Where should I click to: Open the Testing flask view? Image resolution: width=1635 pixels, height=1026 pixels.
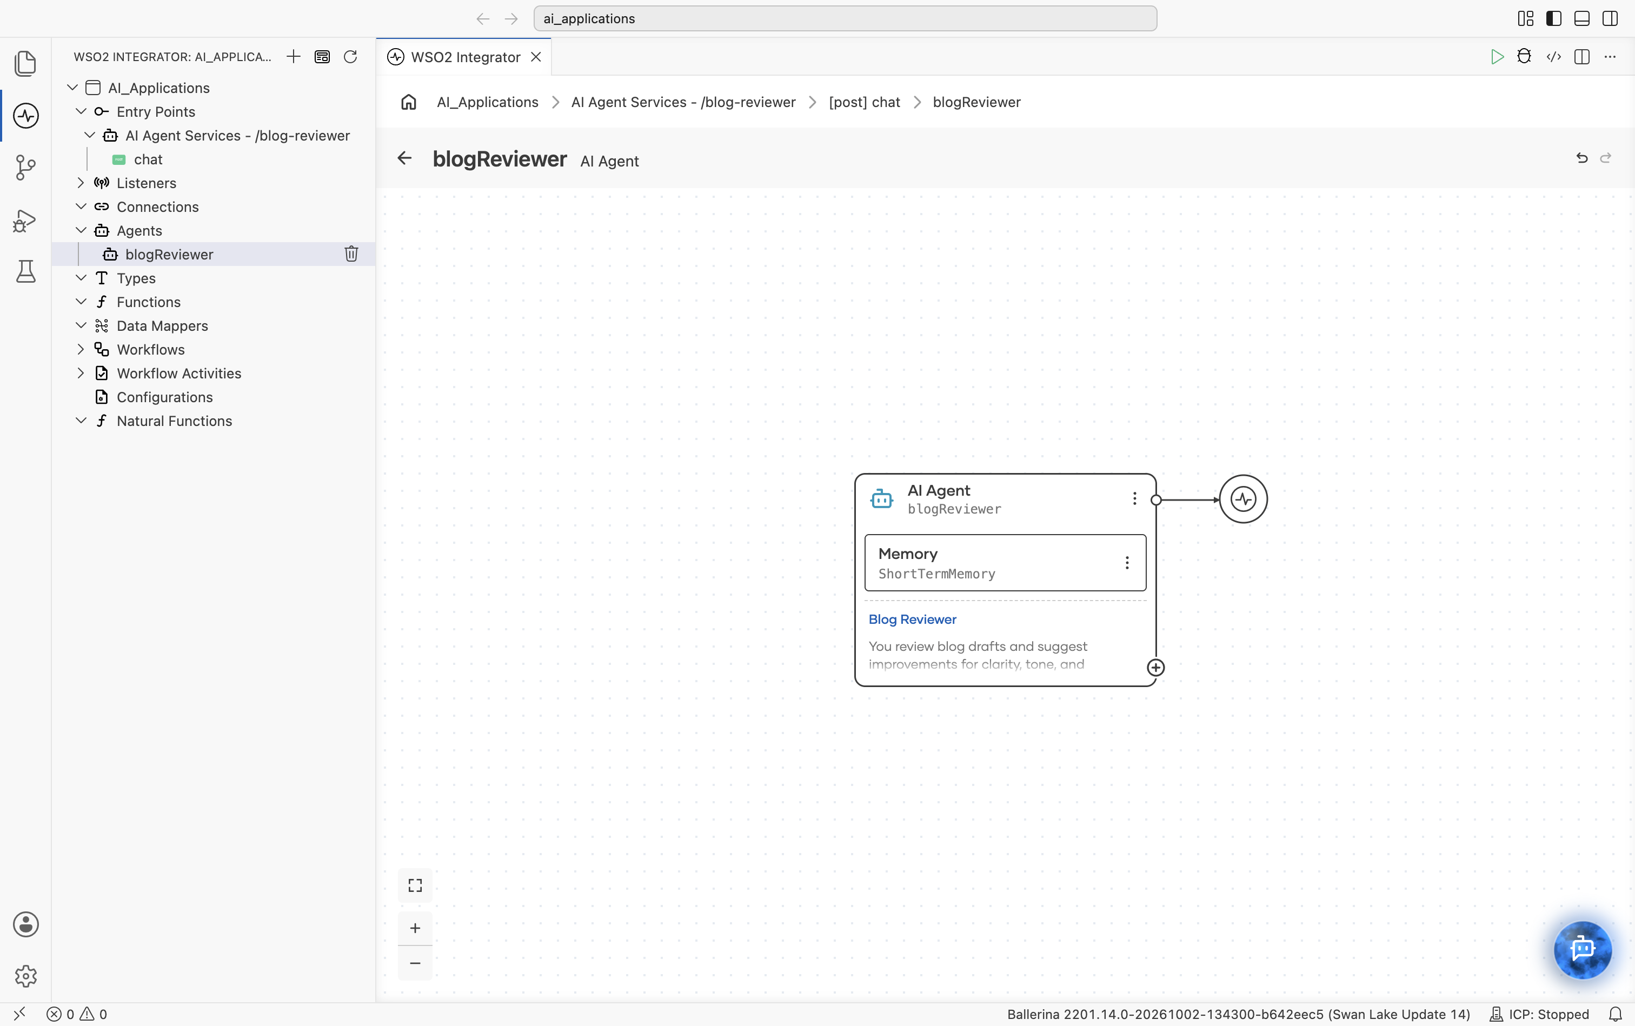point(26,271)
